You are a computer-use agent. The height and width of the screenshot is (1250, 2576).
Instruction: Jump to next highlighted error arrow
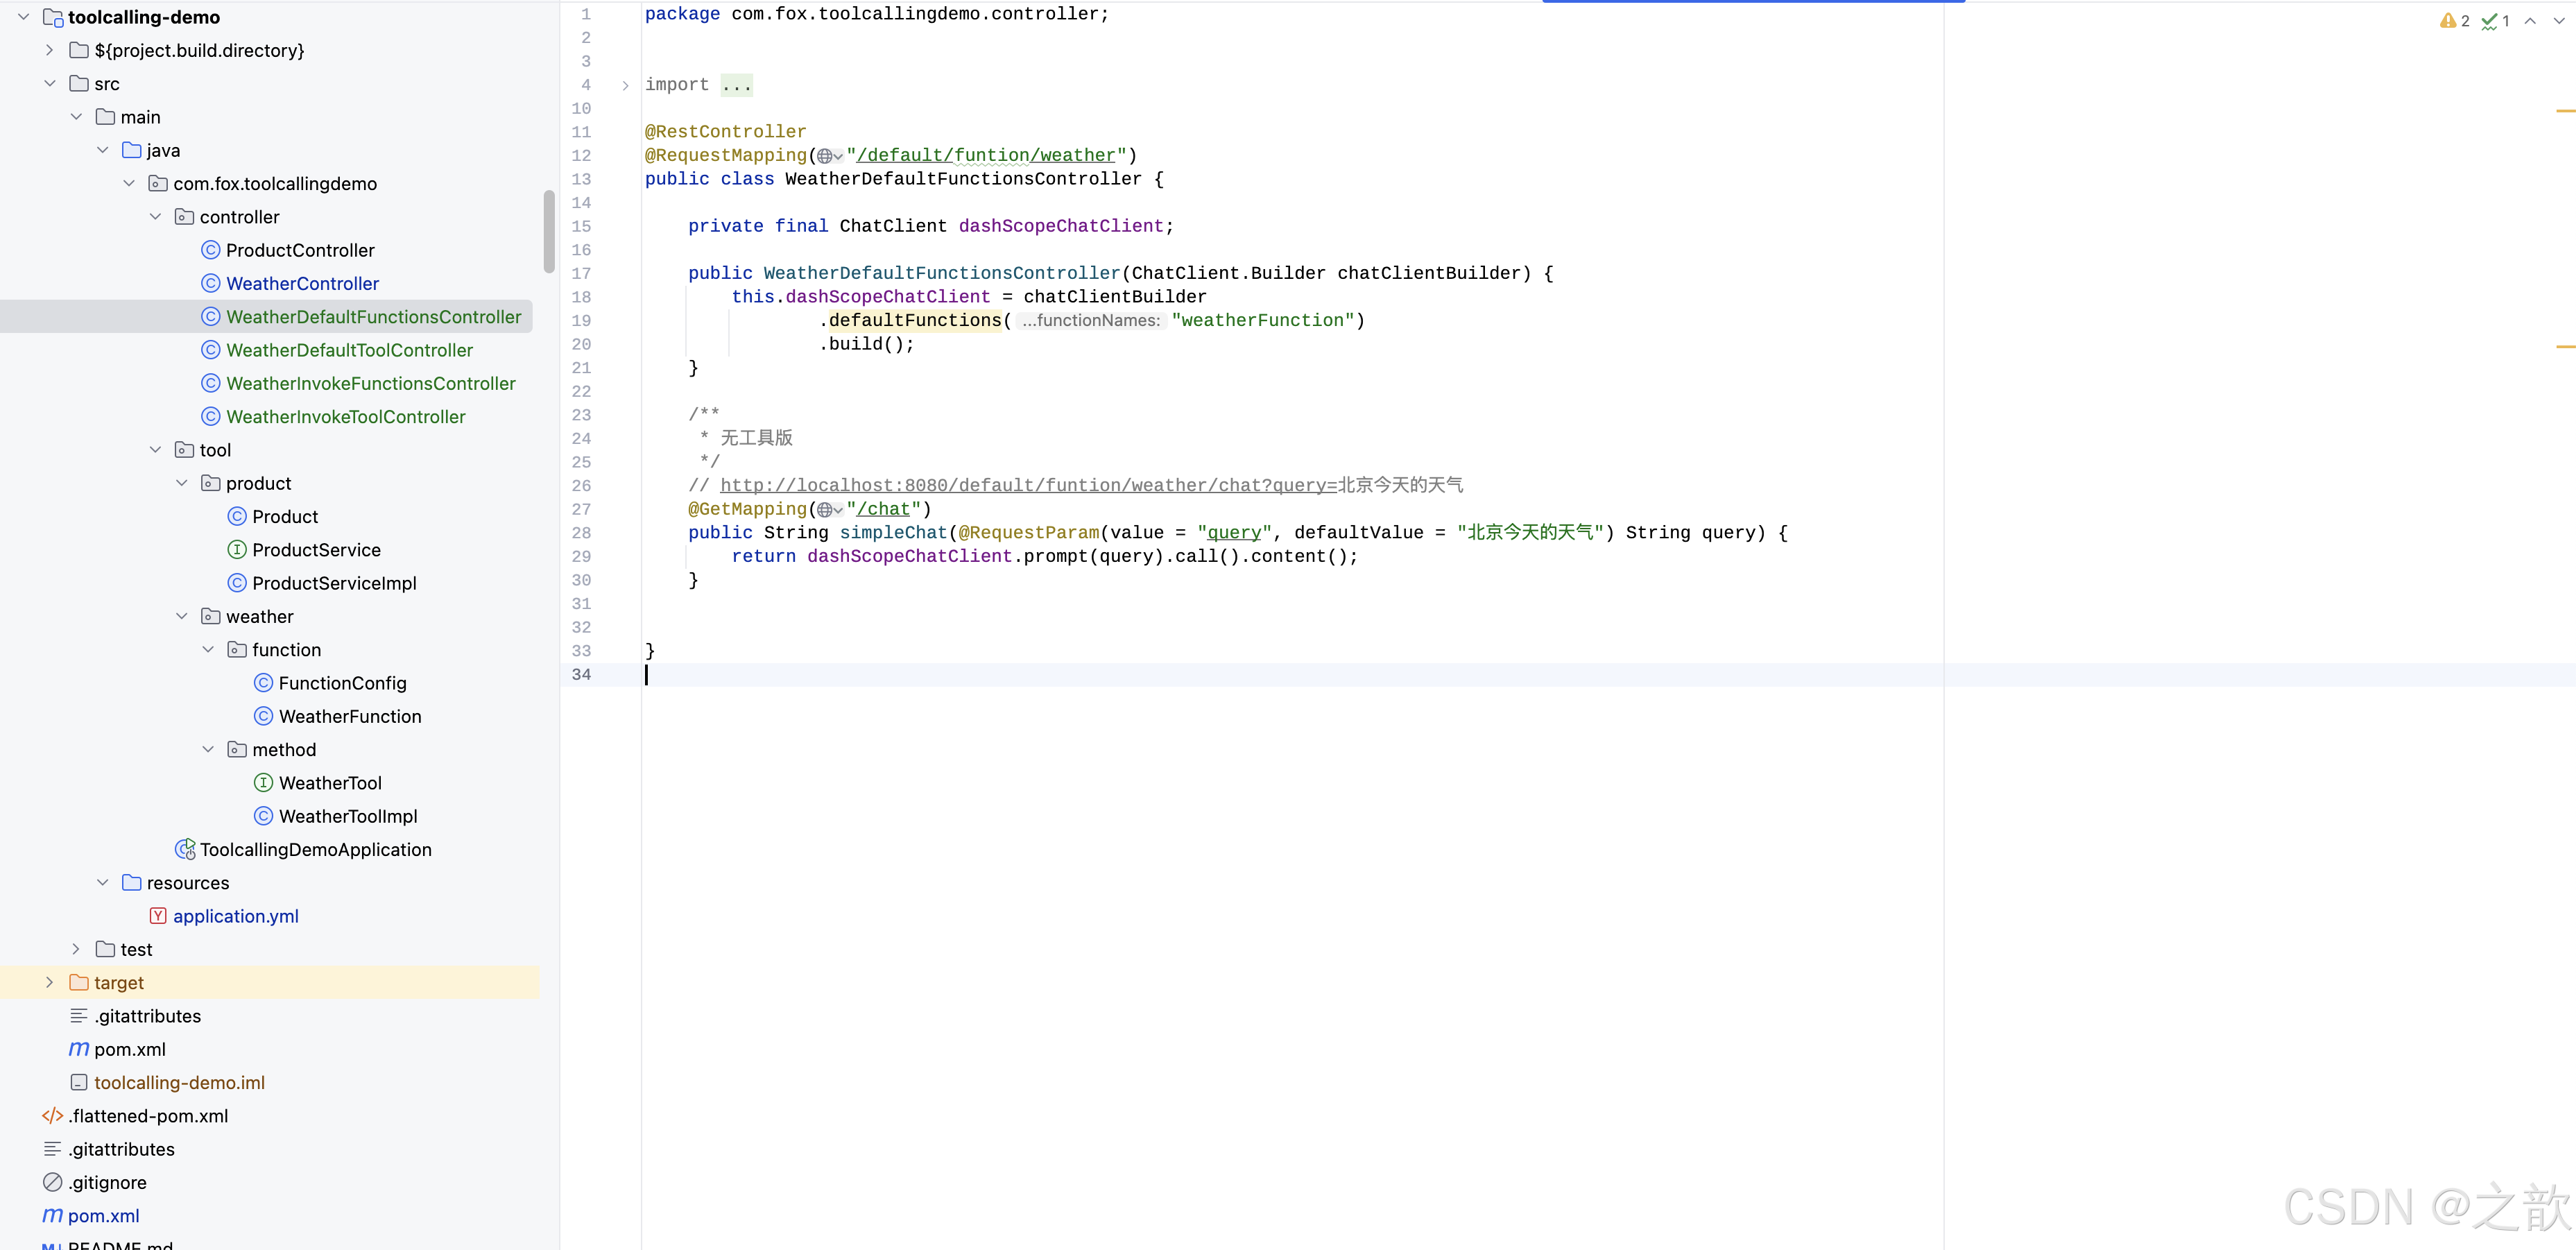(2557, 21)
